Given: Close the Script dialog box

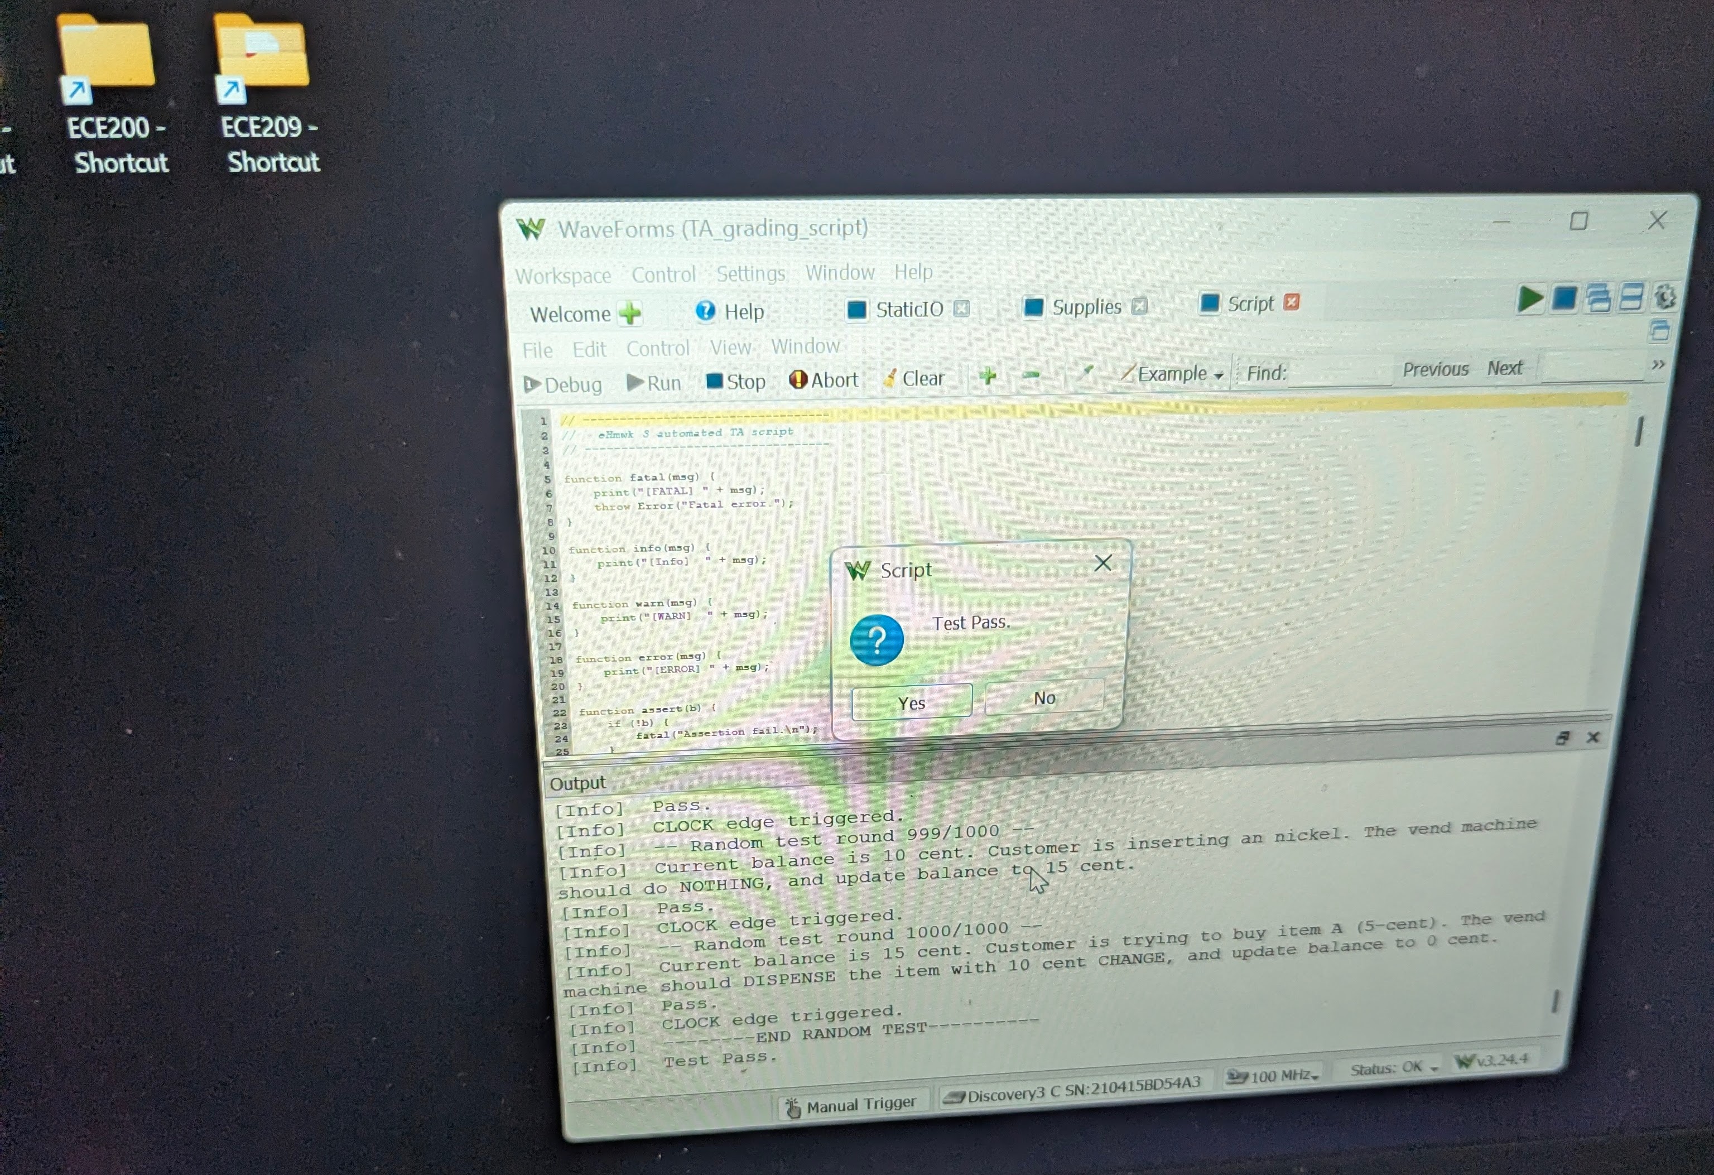Looking at the screenshot, I should 1102,563.
